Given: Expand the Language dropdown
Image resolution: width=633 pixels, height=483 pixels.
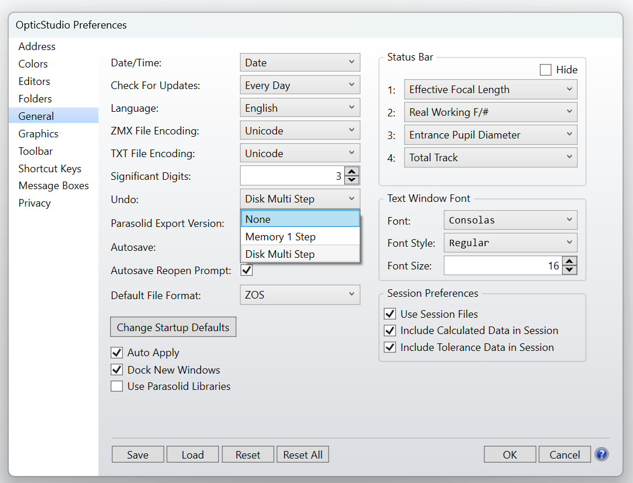Looking at the screenshot, I should point(300,108).
